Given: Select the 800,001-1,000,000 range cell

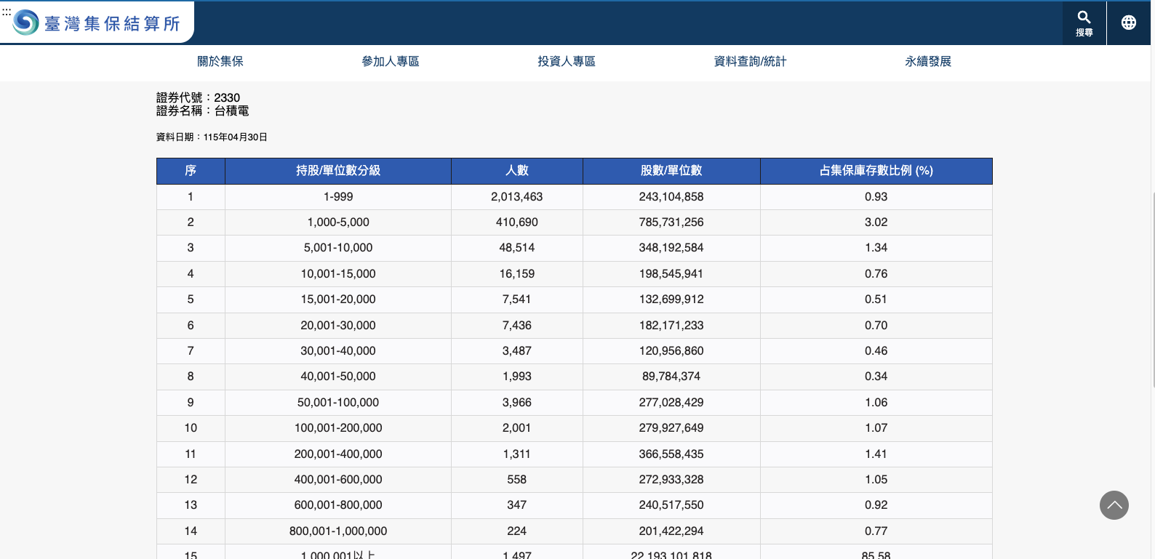Looking at the screenshot, I should pos(338,531).
